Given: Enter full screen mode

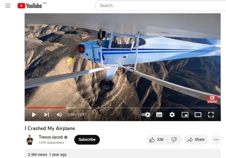Looking at the screenshot, I should click(211, 115).
